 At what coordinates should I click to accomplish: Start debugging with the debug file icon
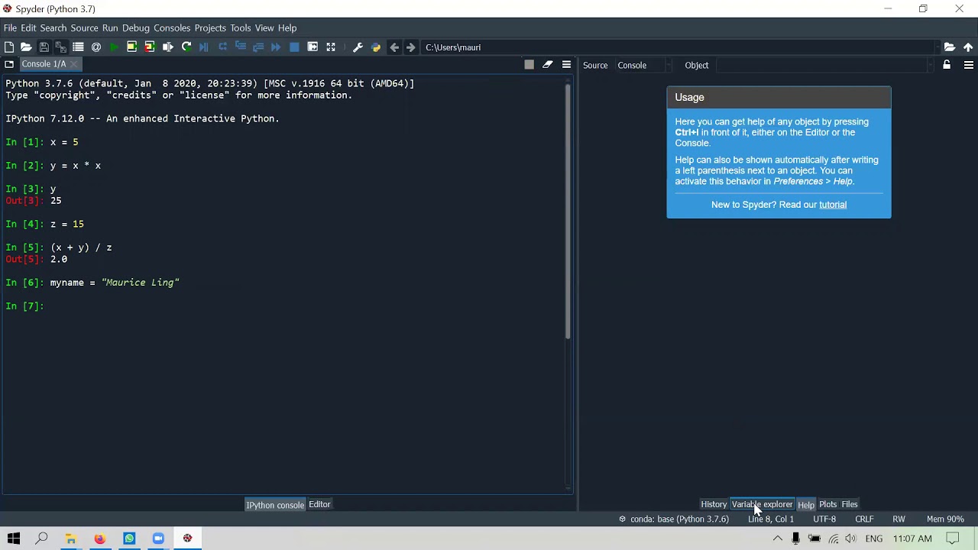point(204,47)
